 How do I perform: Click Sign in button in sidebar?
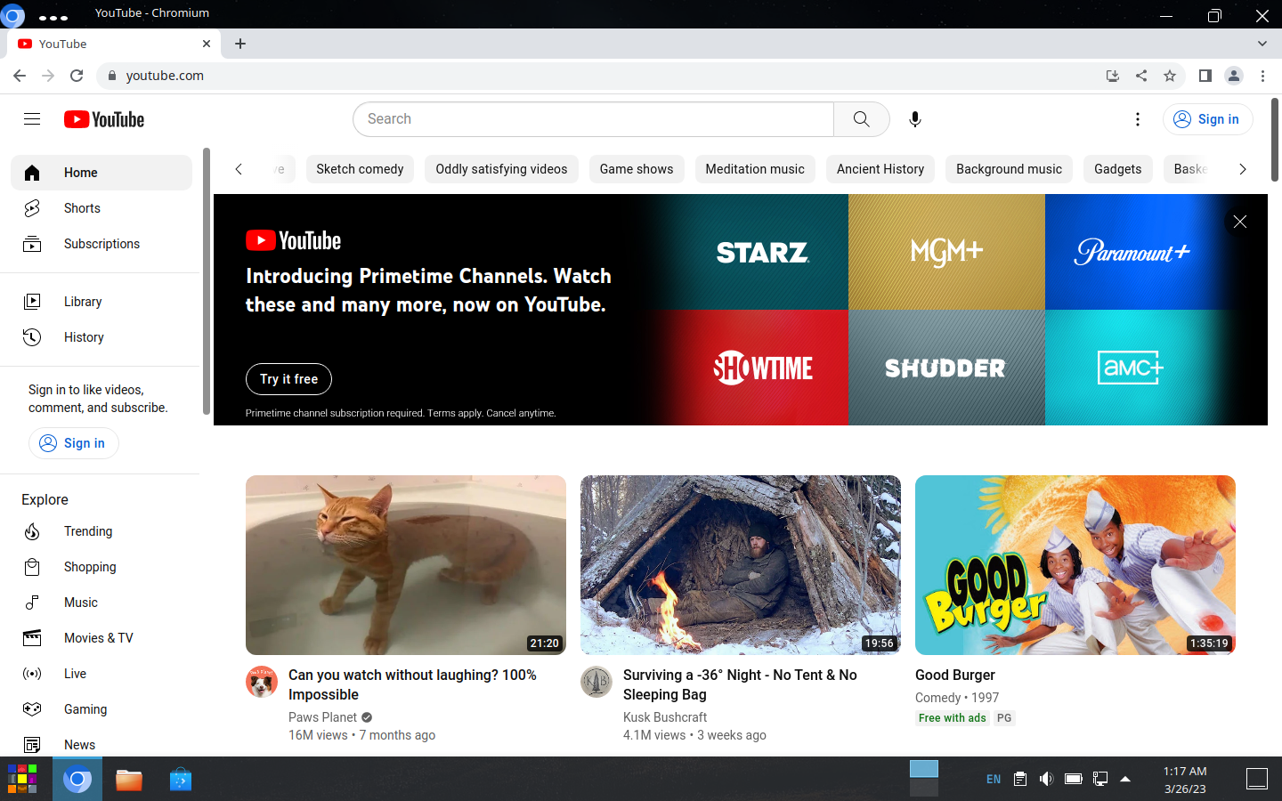(74, 443)
